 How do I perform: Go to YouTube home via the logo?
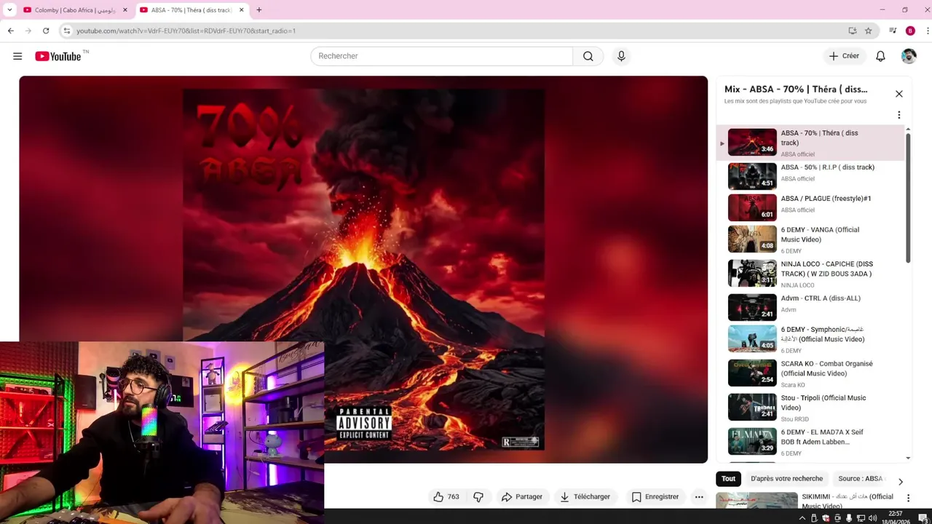(58, 56)
